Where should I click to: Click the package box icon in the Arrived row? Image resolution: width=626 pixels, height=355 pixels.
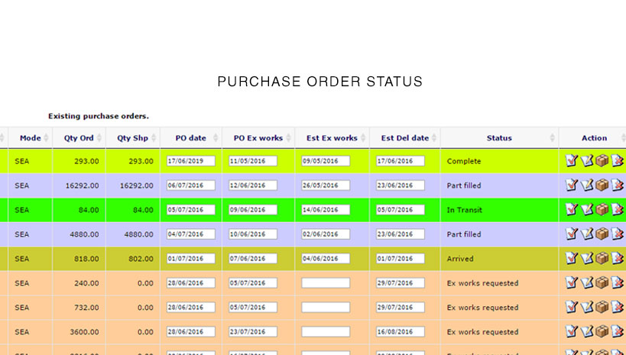[602, 259]
